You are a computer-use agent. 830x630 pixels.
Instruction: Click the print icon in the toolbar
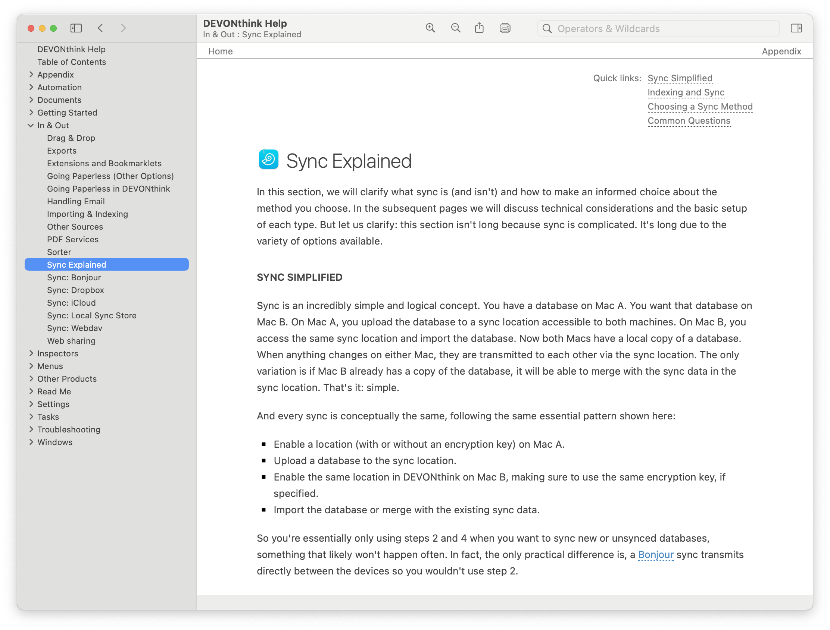tap(505, 28)
